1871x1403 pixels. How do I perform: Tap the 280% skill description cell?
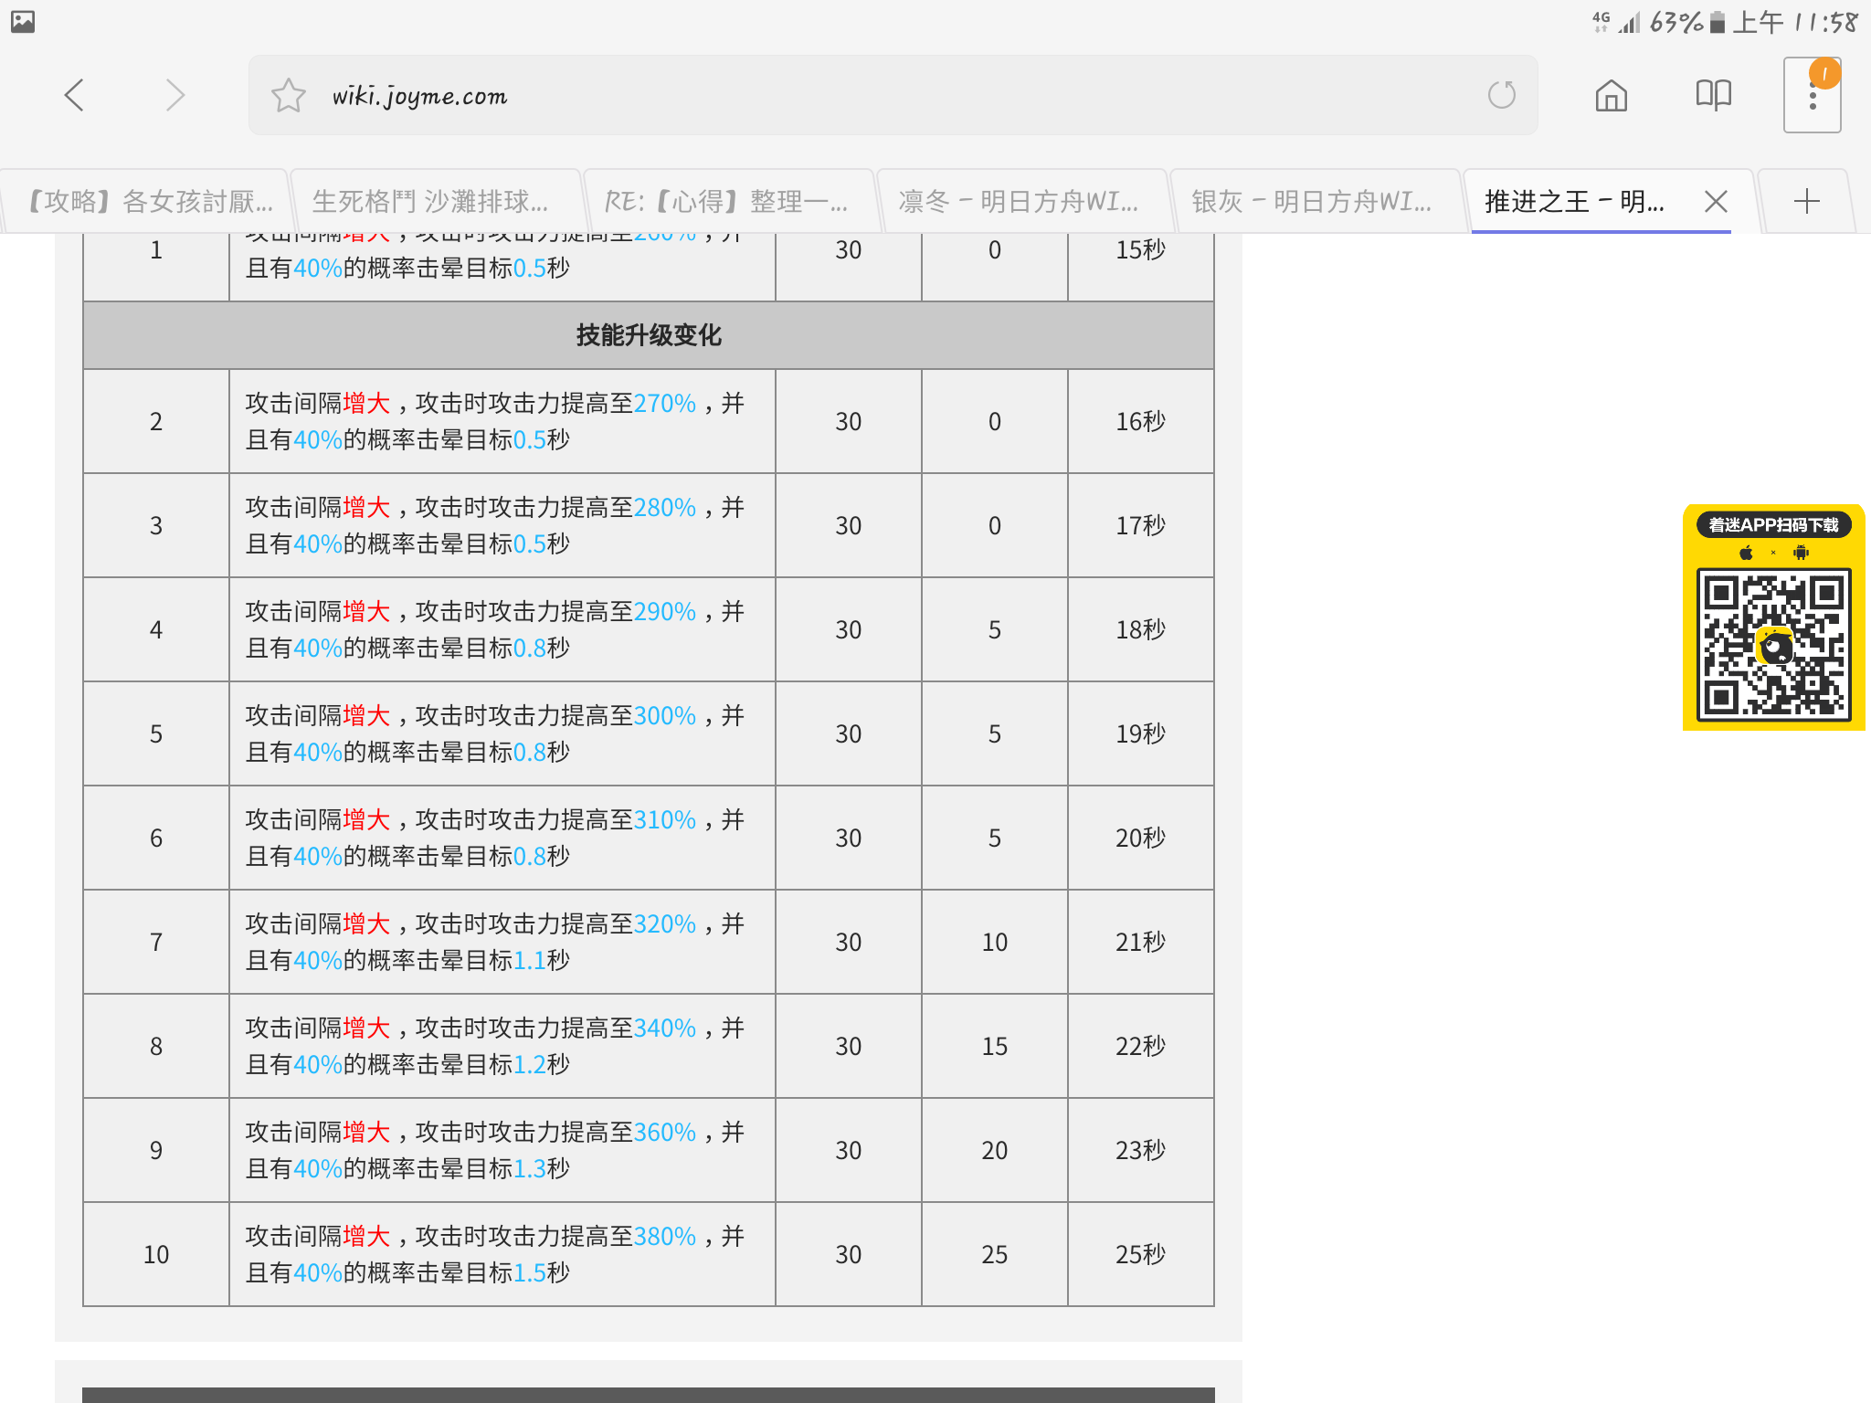tap(502, 525)
